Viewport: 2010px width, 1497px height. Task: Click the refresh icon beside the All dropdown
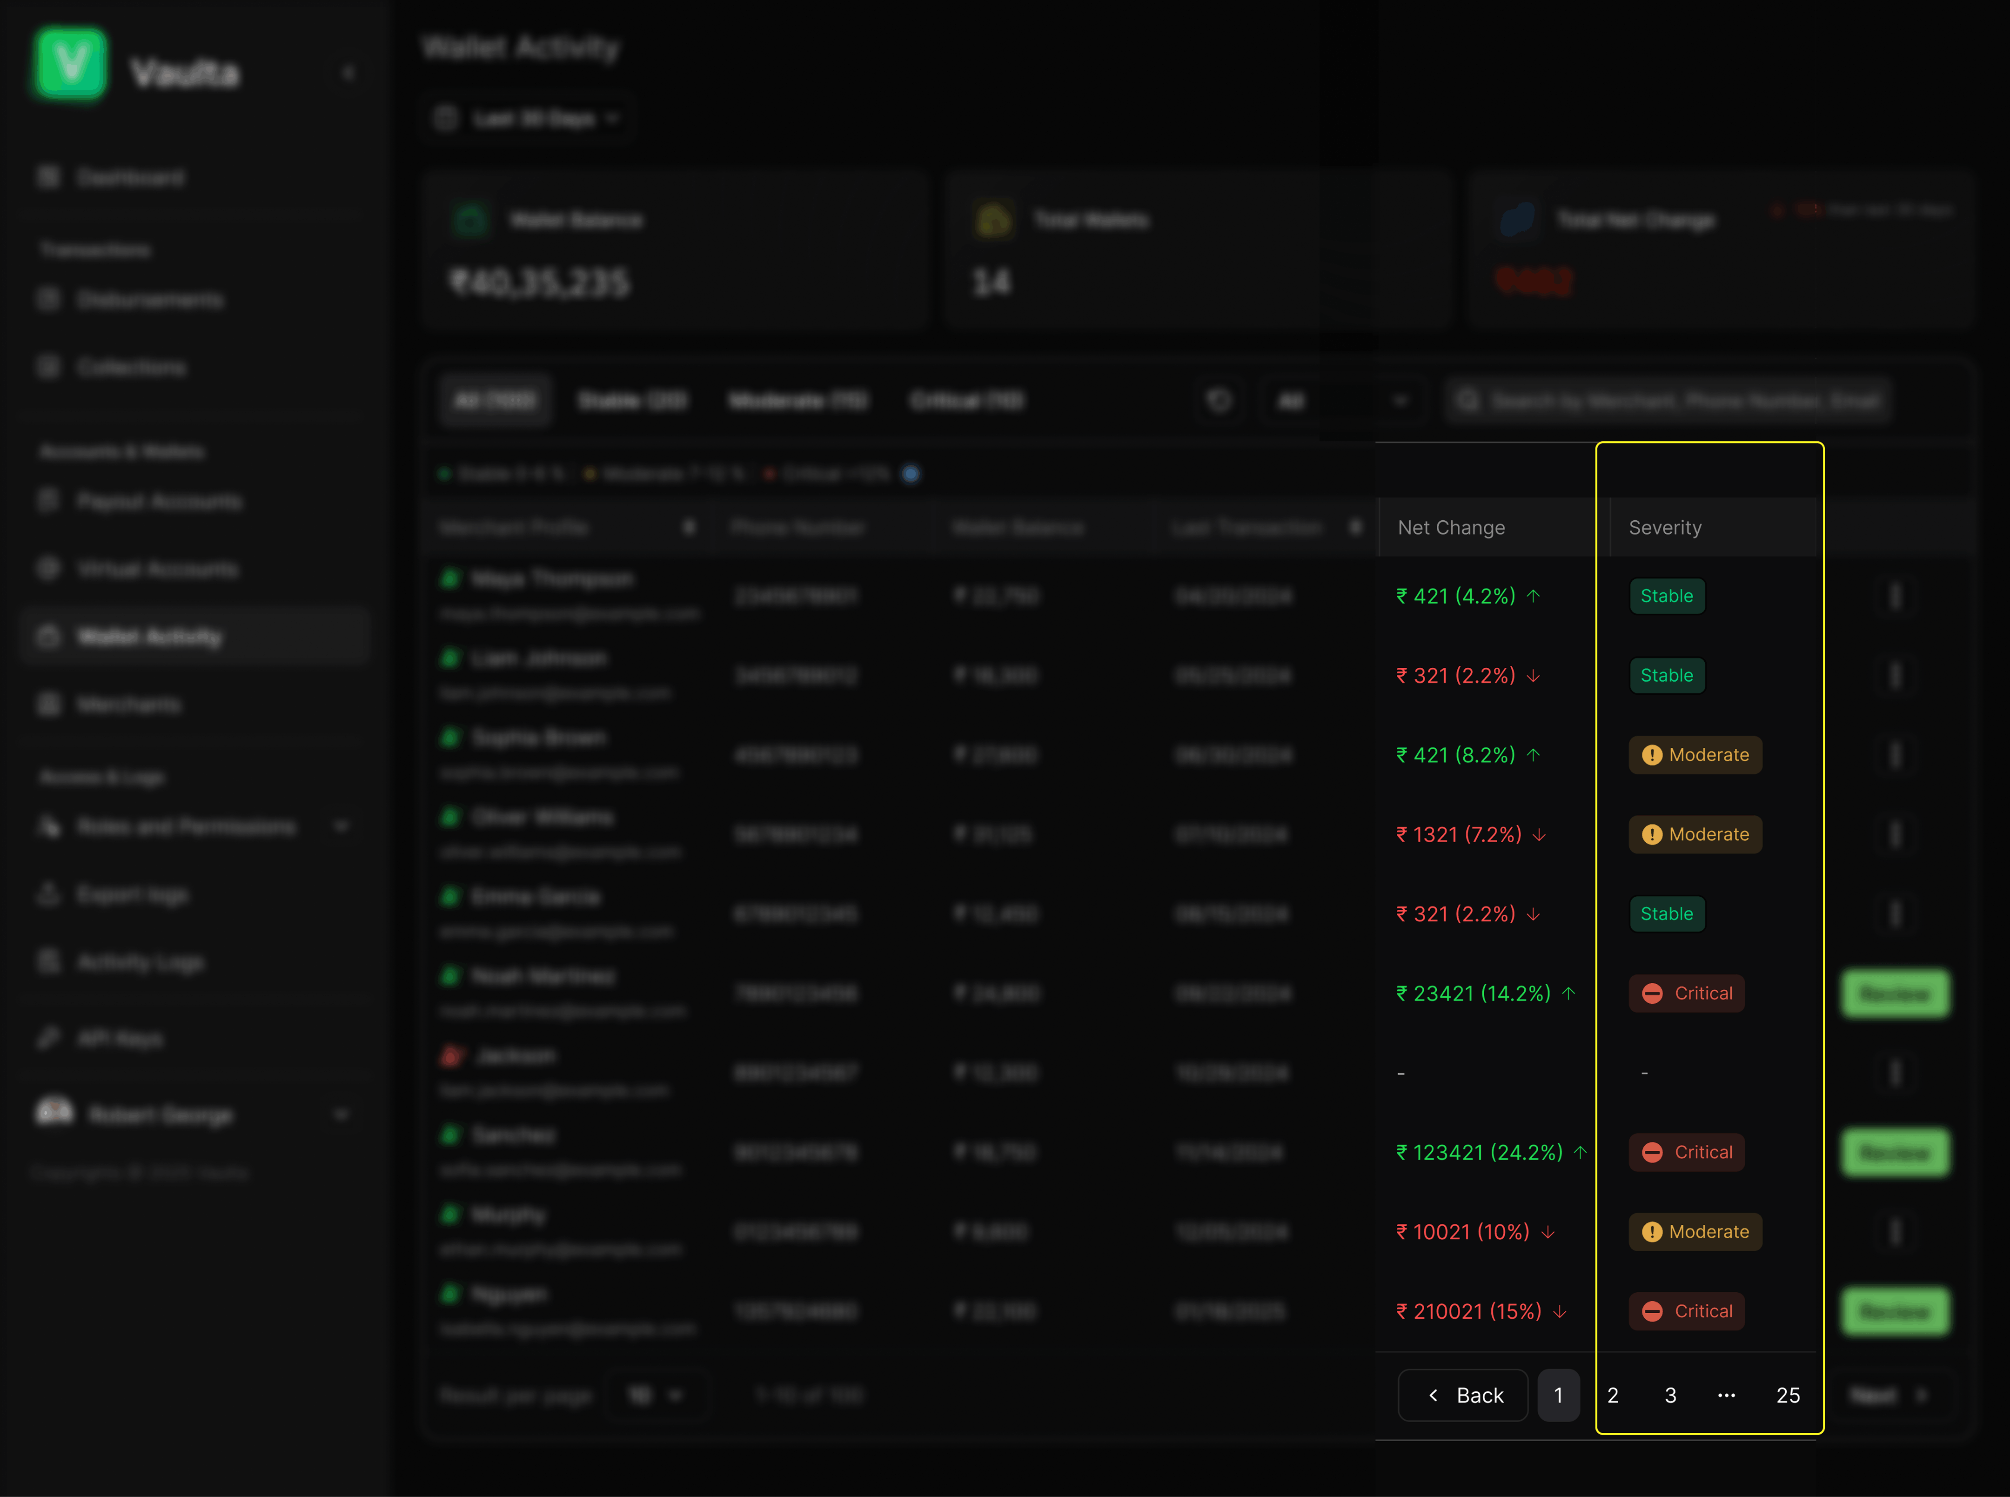point(1219,401)
